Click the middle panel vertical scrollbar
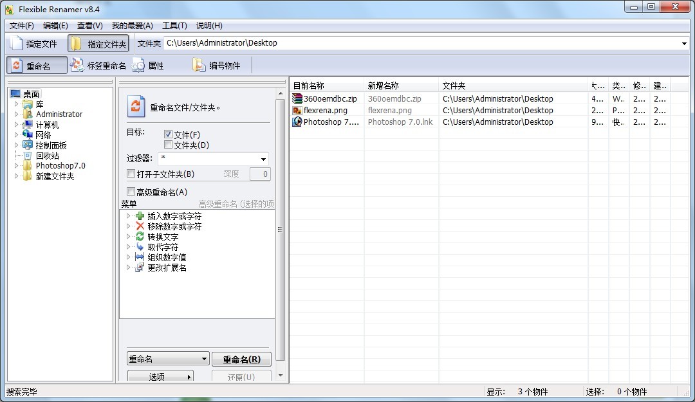The height and width of the screenshot is (402, 695). [x=281, y=230]
